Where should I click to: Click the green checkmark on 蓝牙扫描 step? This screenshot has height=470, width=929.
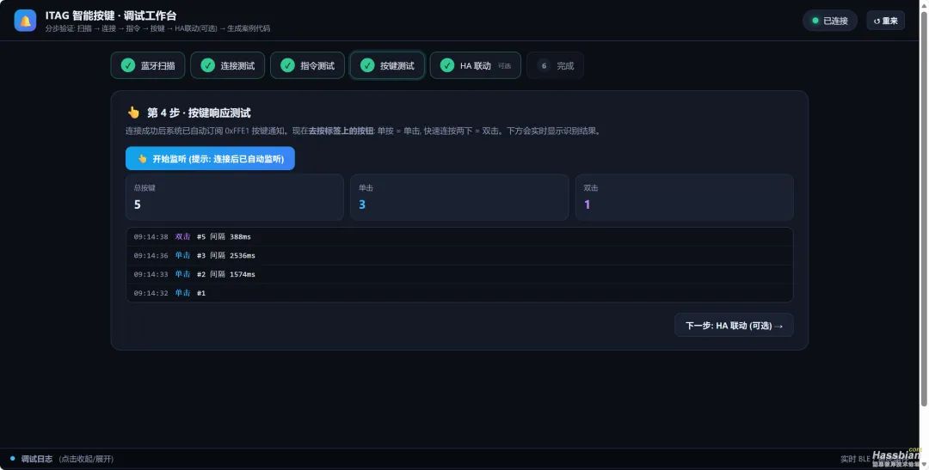point(128,65)
